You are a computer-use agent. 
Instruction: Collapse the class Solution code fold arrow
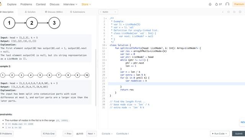click(x=106, y=45)
